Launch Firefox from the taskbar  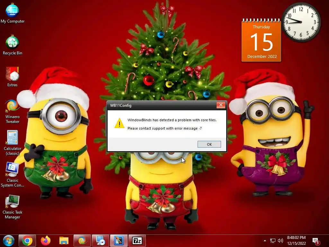[x=46, y=241]
